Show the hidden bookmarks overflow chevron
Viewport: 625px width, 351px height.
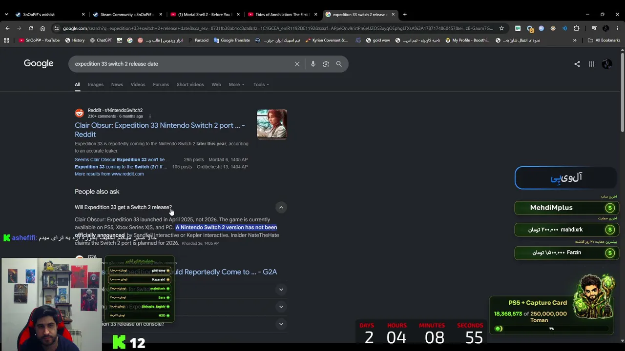tap(575, 40)
